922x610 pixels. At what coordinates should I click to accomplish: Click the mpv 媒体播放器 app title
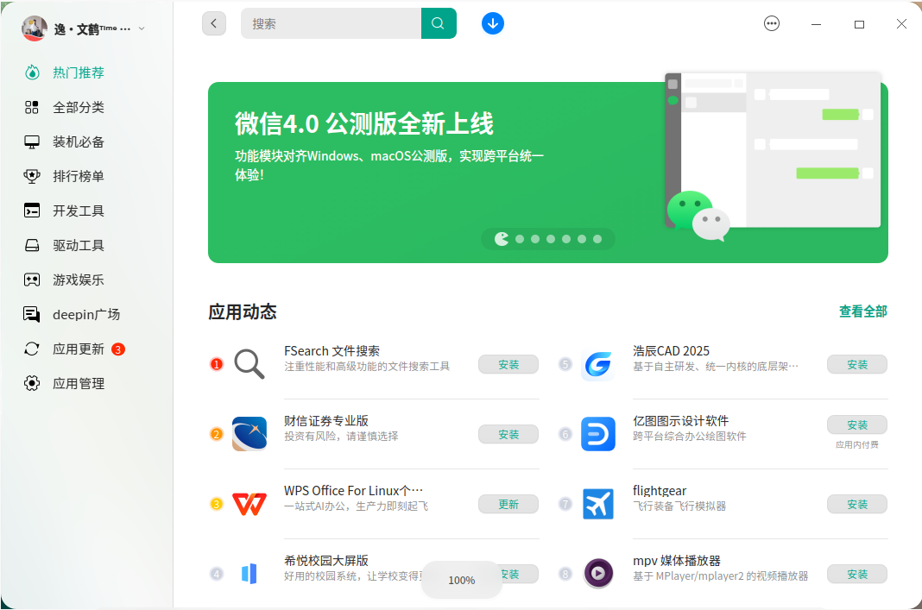tap(677, 561)
